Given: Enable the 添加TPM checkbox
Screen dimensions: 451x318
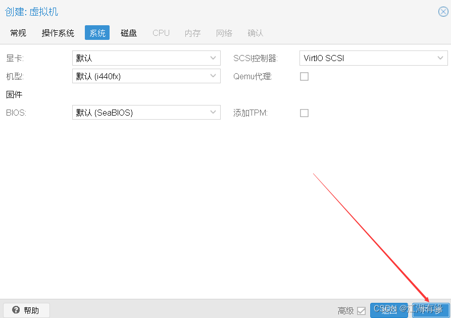Looking at the screenshot, I should [x=304, y=113].
